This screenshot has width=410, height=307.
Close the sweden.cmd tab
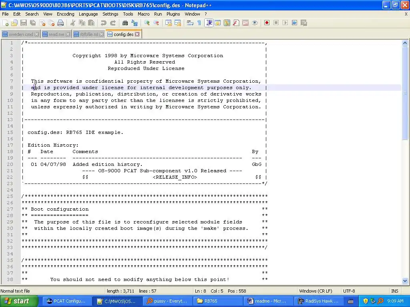(36, 34)
